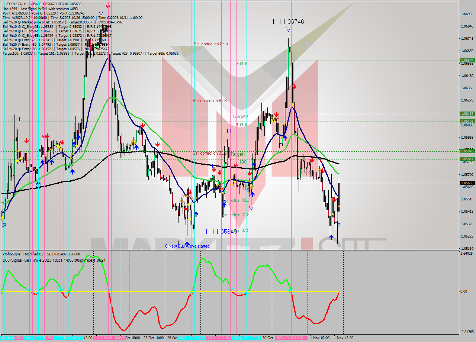Image resolution: width=476 pixels, height=342 pixels.
Task: Click the blue up arrow above 'New Buy Wave started'
Action: pyautogui.click(x=187, y=244)
